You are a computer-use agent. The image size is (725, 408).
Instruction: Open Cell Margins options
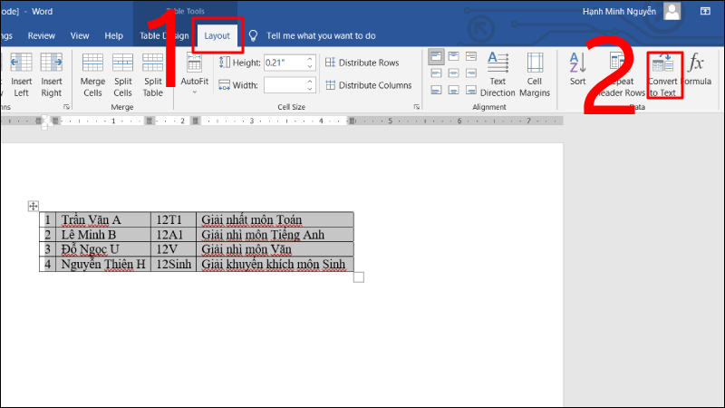coord(535,75)
